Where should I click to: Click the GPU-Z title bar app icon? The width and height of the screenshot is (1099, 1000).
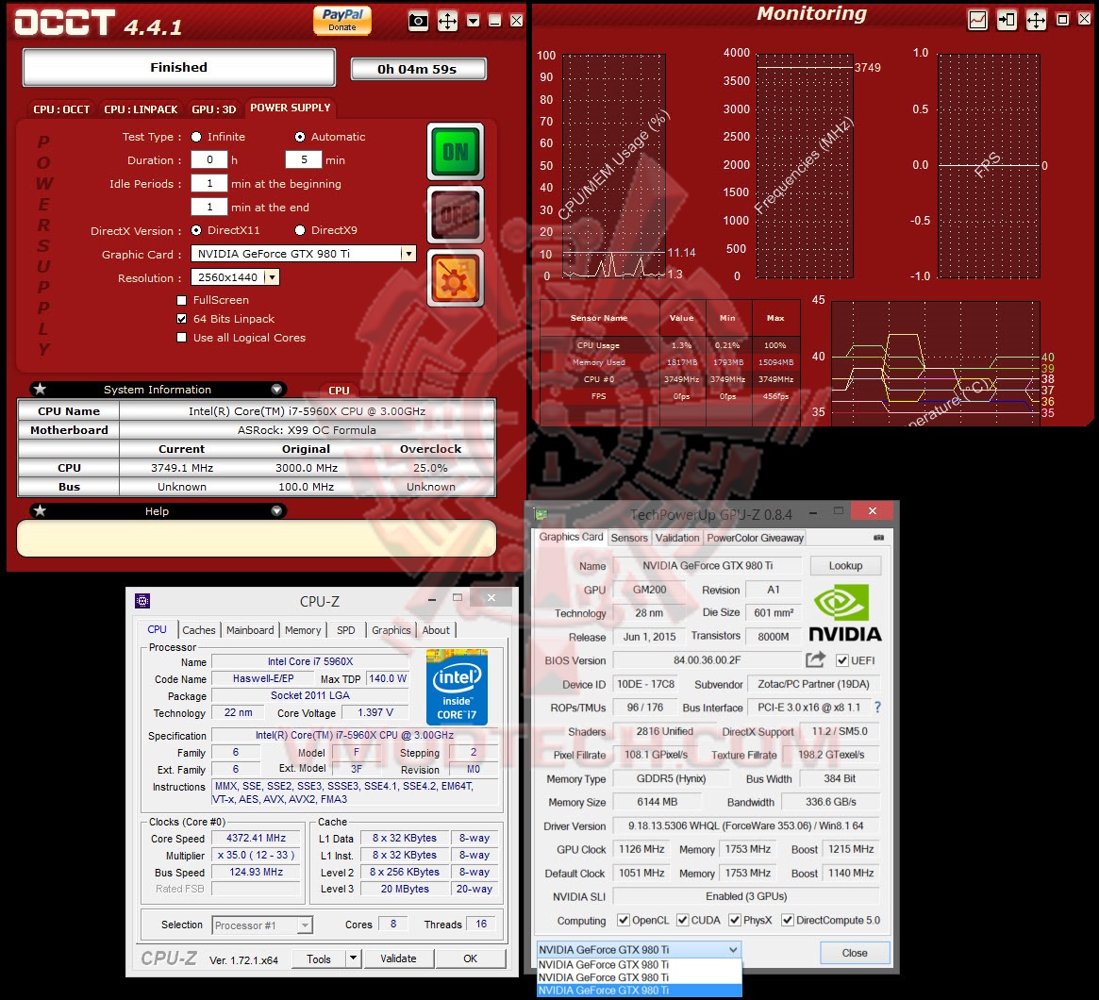pyautogui.click(x=541, y=513)
